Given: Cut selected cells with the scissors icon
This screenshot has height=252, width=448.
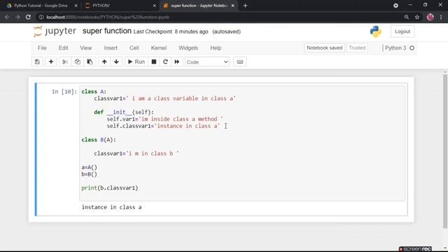Looking at the screenshot, I should (x=65, y=62).
